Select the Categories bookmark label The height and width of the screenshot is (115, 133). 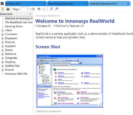[11, 58]
